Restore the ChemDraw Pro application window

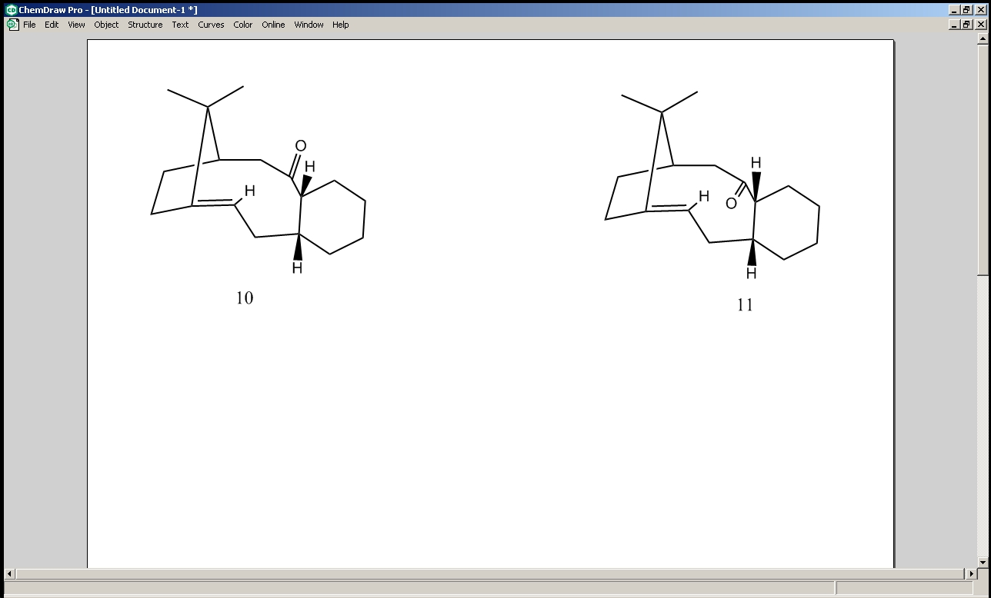967,10
